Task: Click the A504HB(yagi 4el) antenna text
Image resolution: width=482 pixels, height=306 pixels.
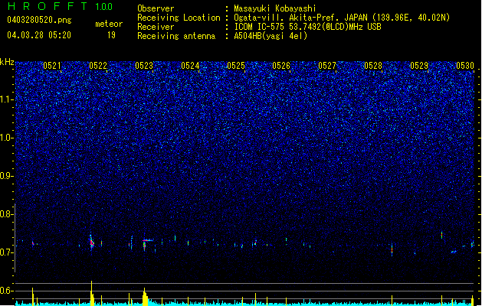Action: [x=271, y=36]
